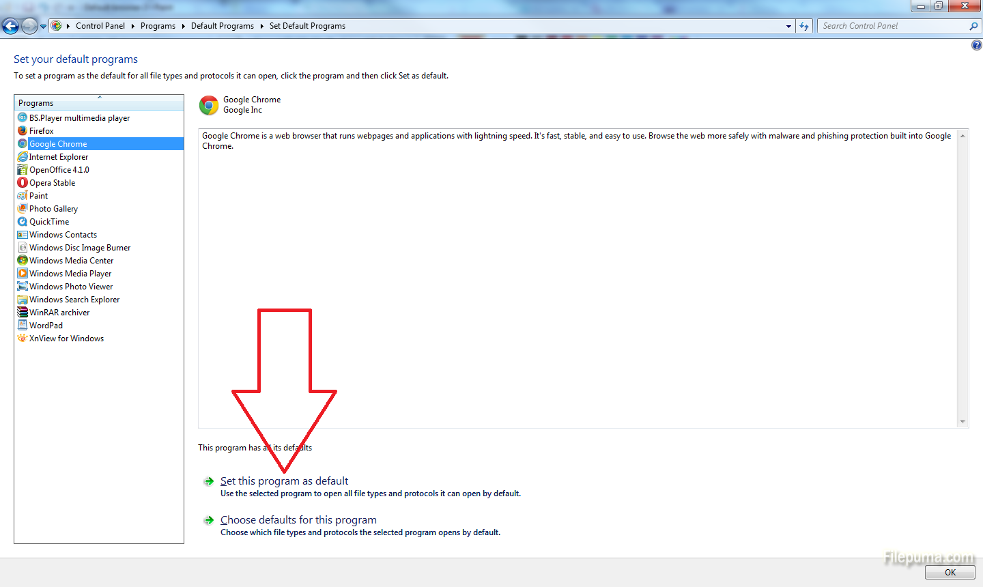Click the Windows Media Center icon
This screenshot has width=983, height=587.
[23, 261]
